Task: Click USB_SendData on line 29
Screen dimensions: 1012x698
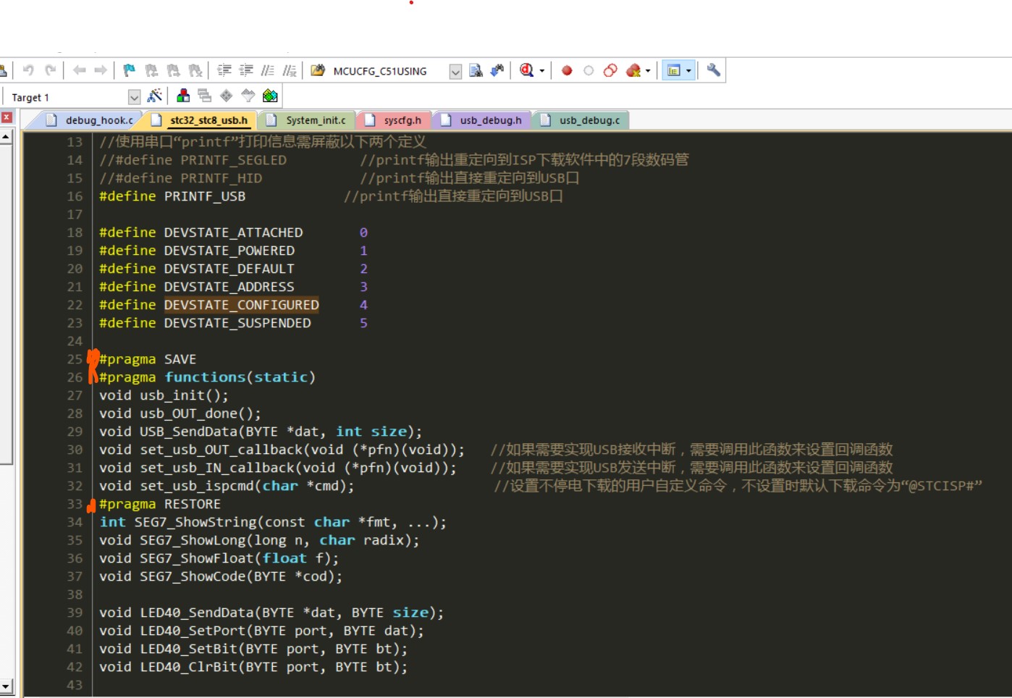Action: coord(188,432)
